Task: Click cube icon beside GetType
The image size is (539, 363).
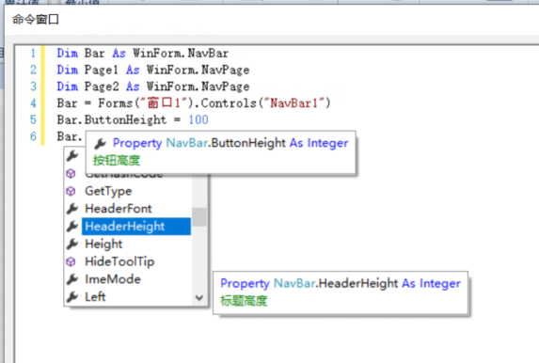Action: click(71, 191)
